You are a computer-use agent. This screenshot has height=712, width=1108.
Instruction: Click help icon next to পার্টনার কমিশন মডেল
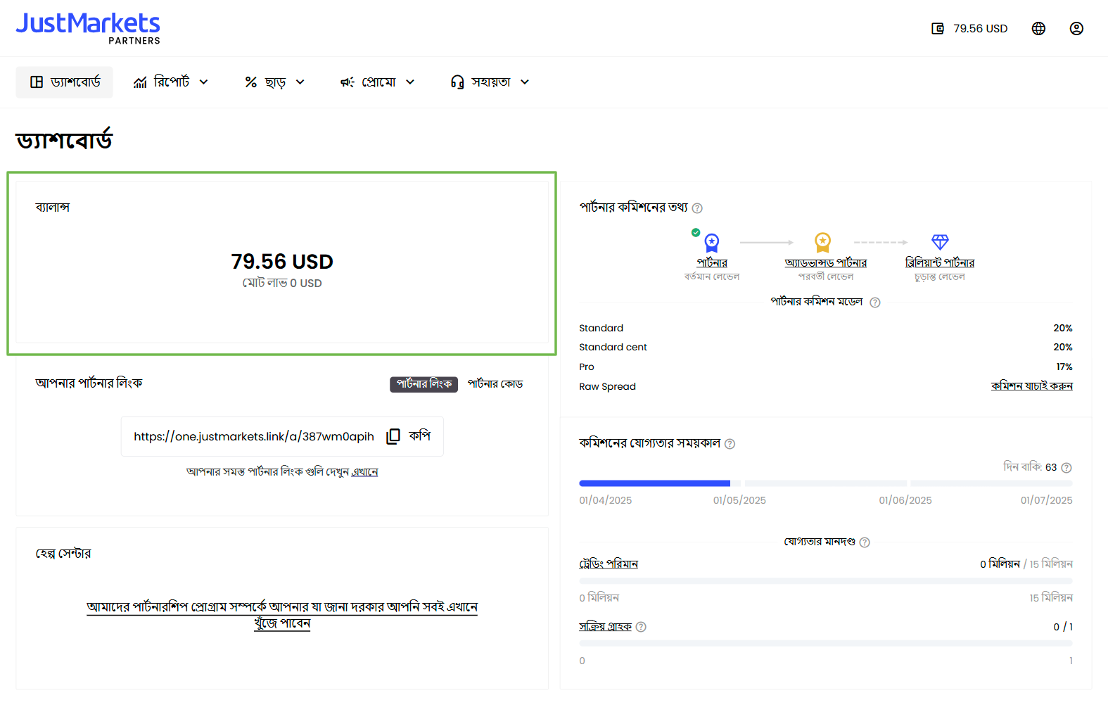(x=875, y=303)
